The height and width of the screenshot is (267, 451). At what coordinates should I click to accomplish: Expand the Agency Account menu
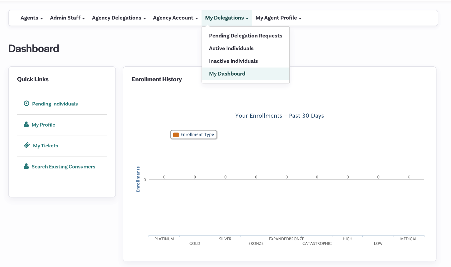coord(175,18)
